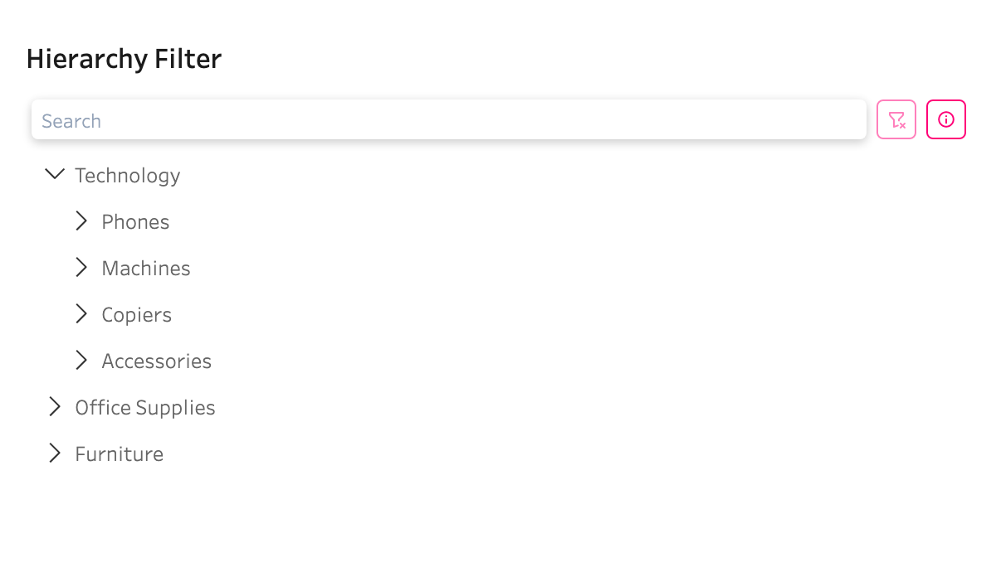Clear all hierarchy filter selections
This screenshot has height=582, width=1001.
coord(896,119)
